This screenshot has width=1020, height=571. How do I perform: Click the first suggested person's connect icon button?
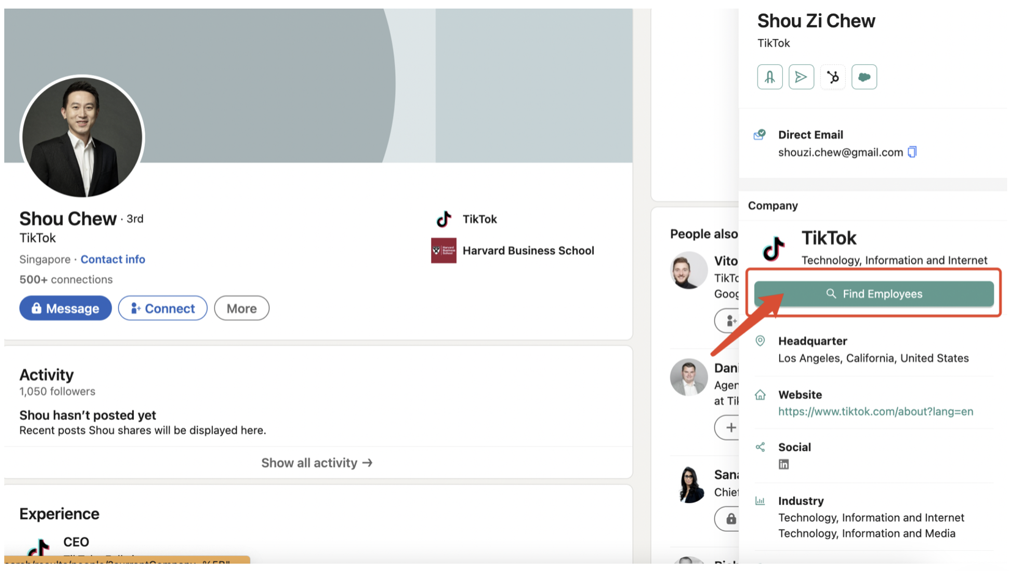(x=729, y=320)
